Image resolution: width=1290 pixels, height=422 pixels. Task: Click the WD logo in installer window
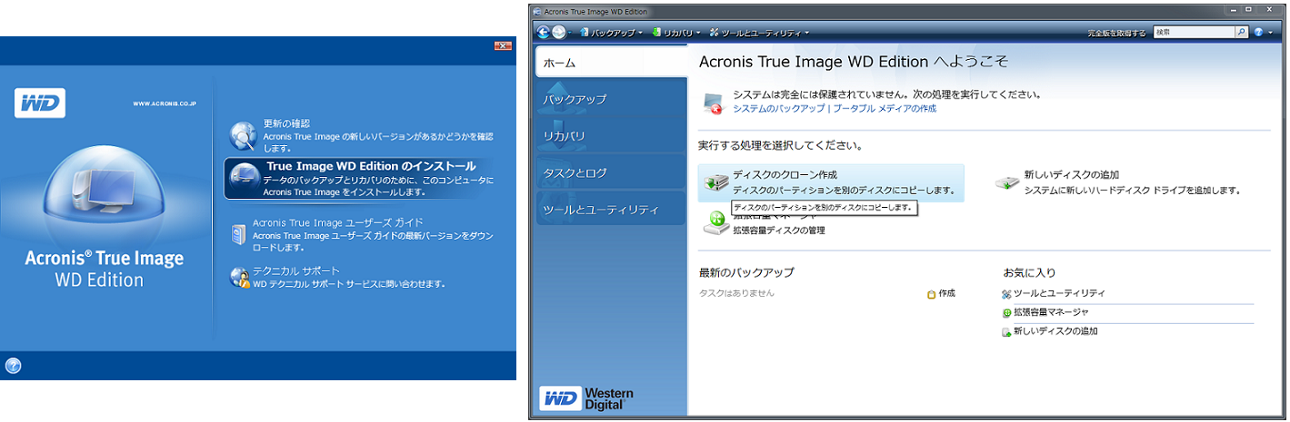tap(39, 103)
